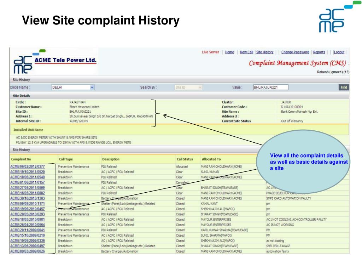This screenshot has height=272, width=362.
Task: Open the Circle Name dropdown showing DELHI
Action: (73, 87)
